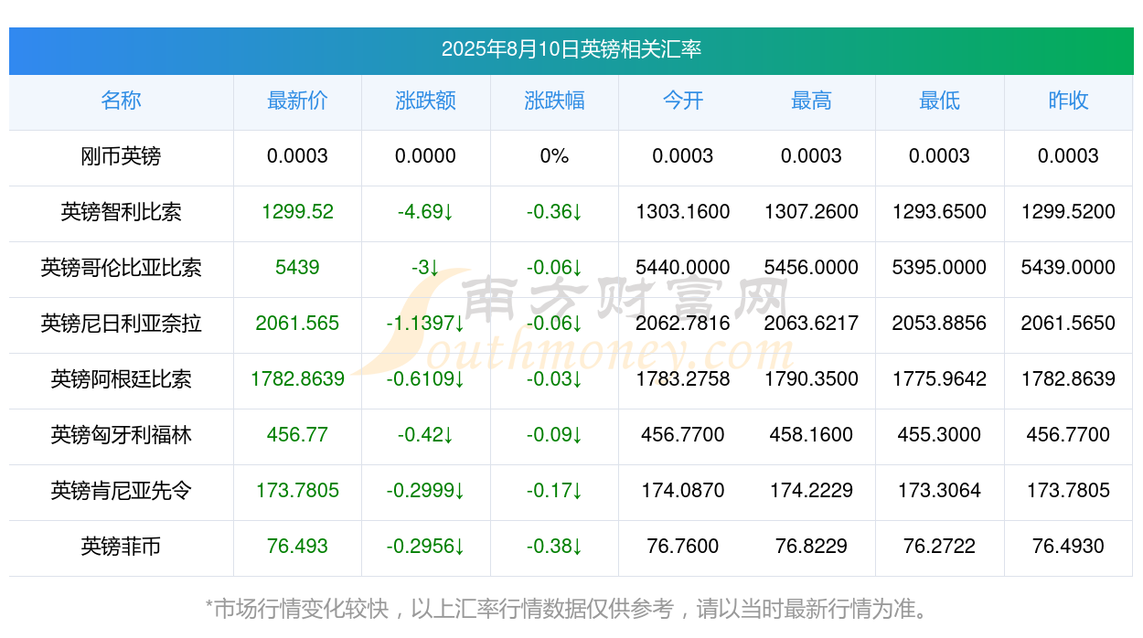Image resolution: width=1143 pixels, height=638 pixels.
Task: Click latest price 173.7805 in green
Action: point(297,491)
